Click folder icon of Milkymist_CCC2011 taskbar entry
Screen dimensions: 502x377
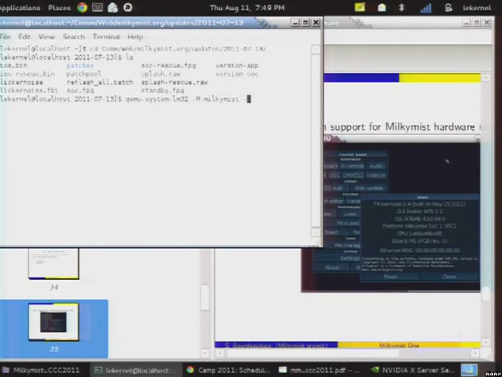tap(6, 370)
